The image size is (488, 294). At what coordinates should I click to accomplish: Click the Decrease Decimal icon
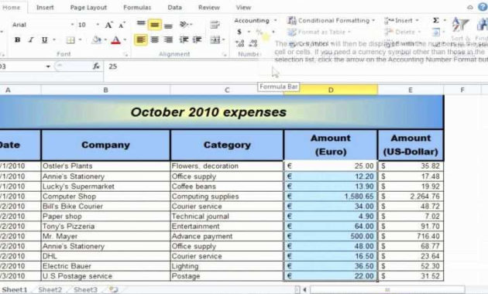pos(253,43)
